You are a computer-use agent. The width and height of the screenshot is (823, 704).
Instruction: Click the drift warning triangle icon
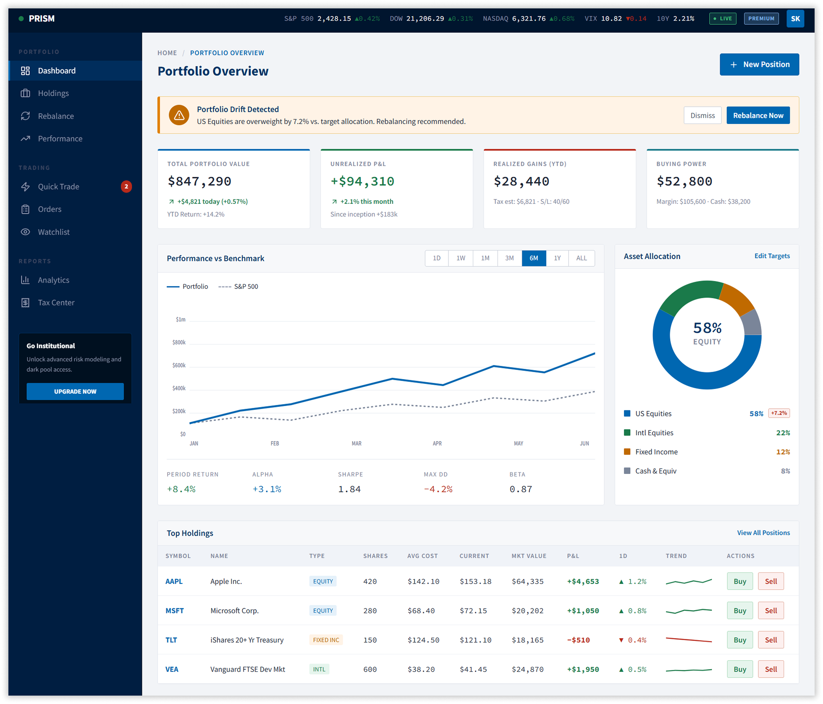(x=179, y=115)
